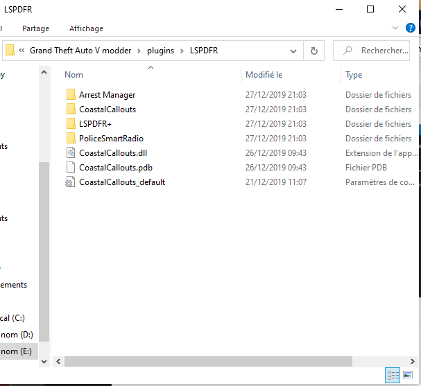Minimize the LSPDFR window

[x=339, y=10]
